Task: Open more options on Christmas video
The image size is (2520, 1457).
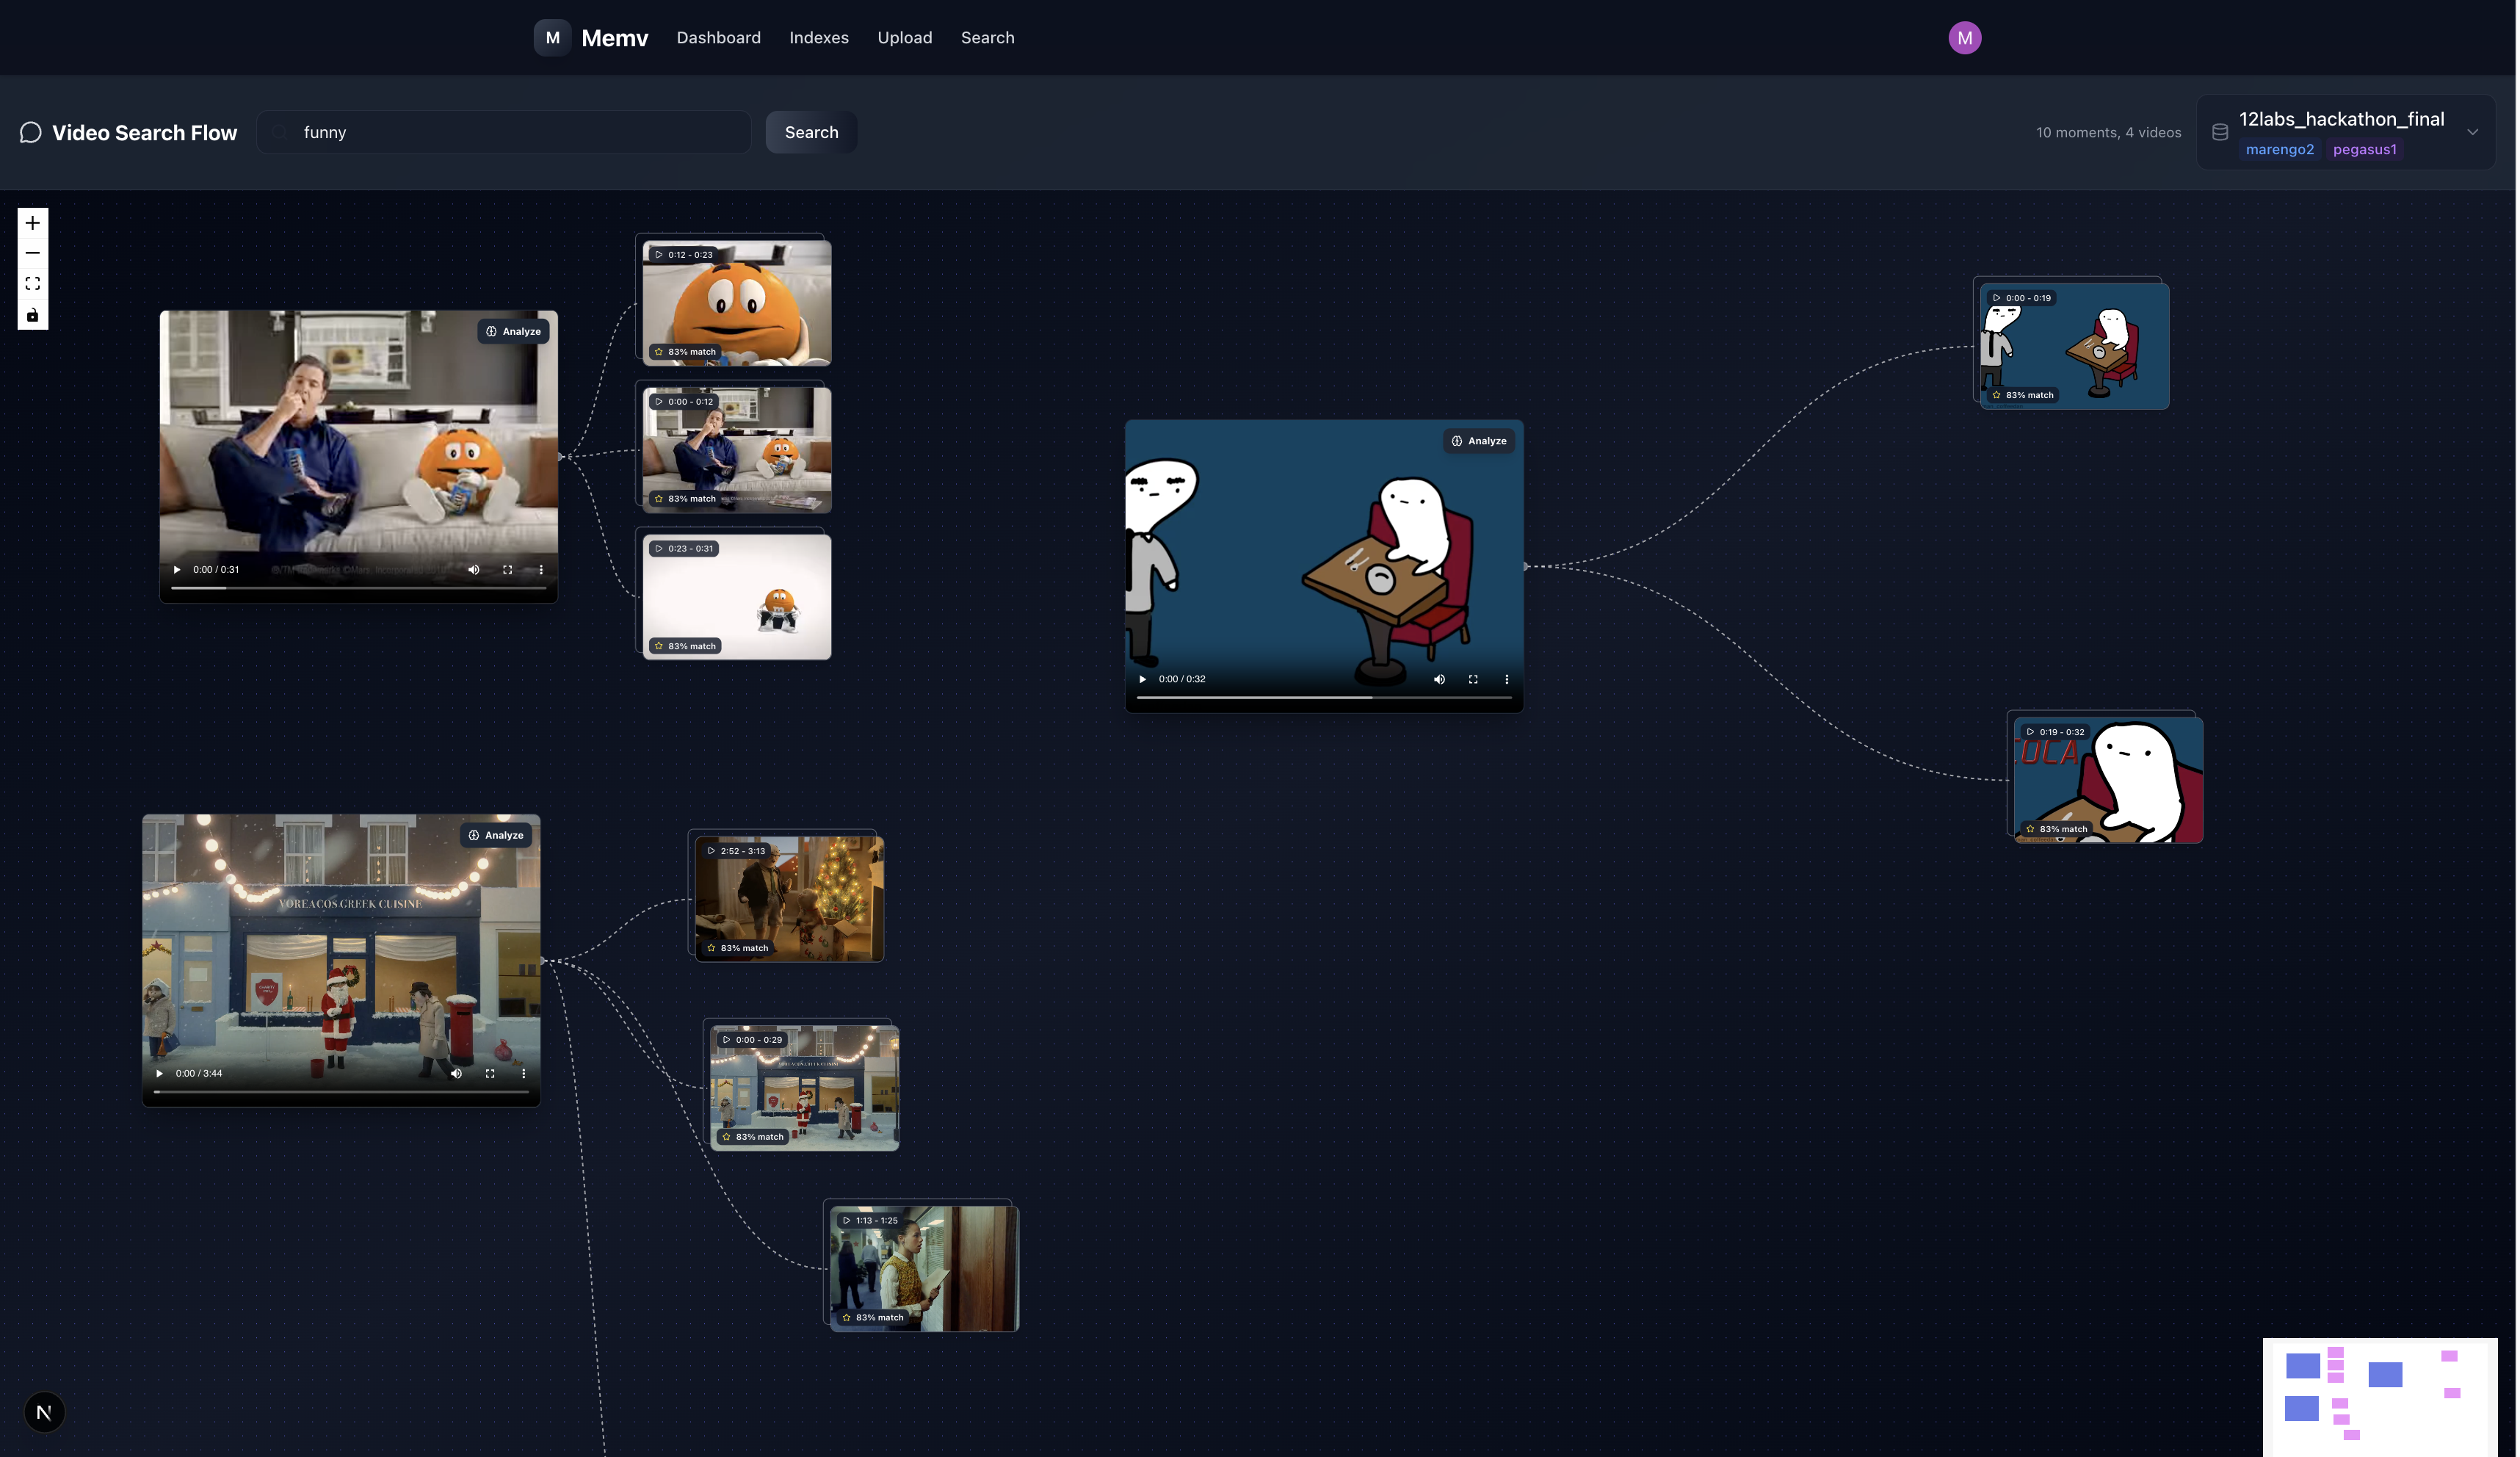Action: click(x=523, y=1073)
